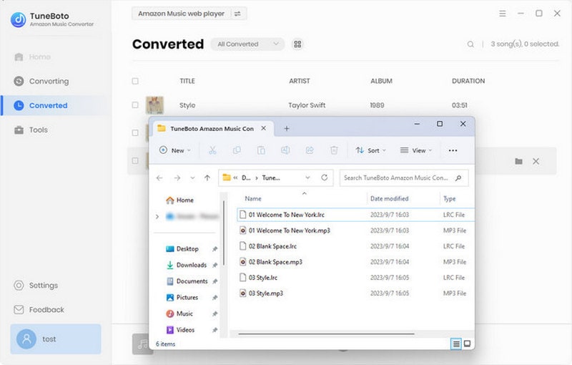
Task: Click the Tune... breadcrumb in address bar
Action: [271, 178]
